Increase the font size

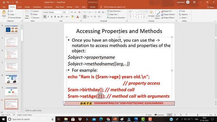click(72, 12)
